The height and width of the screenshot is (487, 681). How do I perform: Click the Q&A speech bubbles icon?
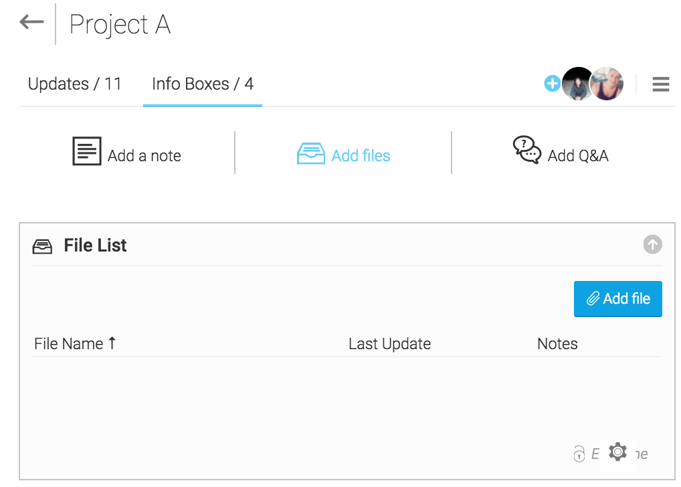(527, 150)
